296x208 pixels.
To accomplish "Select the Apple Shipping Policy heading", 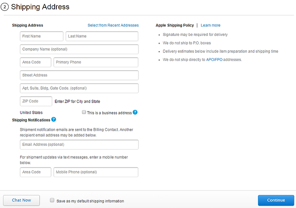I will 175,25.
